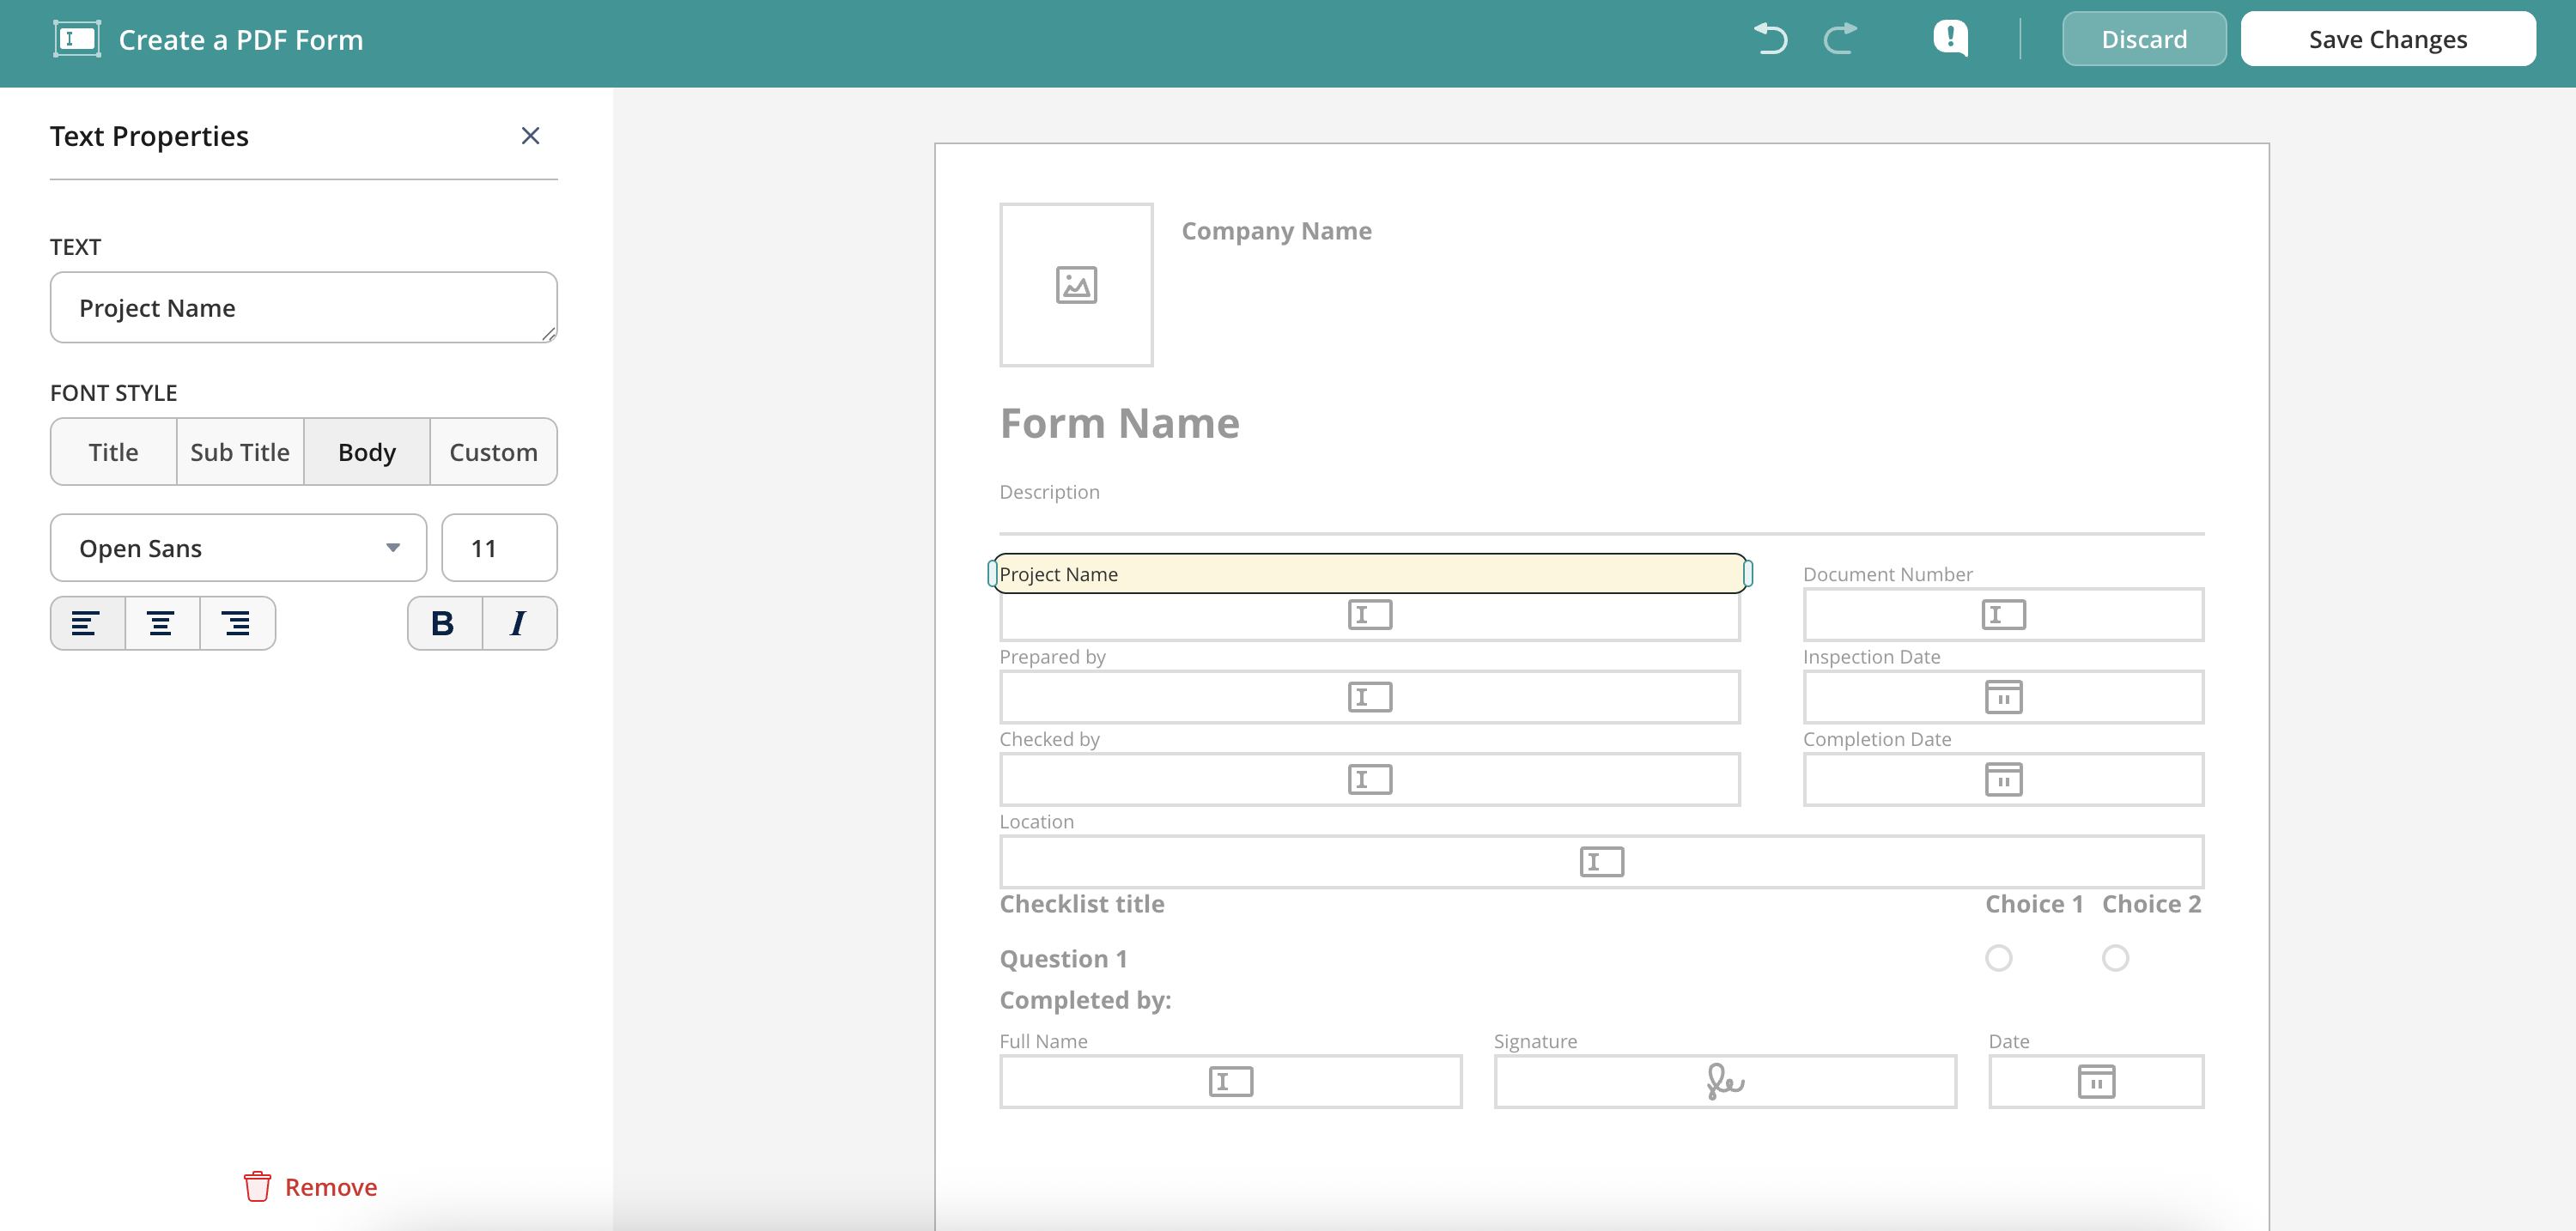Select the Title font style tab
Screen dimensions: 2576x1231
pos(113,452)
